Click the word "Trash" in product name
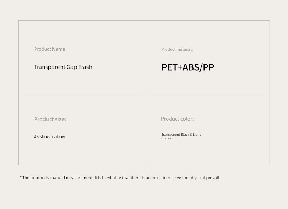 pos(85,67)
